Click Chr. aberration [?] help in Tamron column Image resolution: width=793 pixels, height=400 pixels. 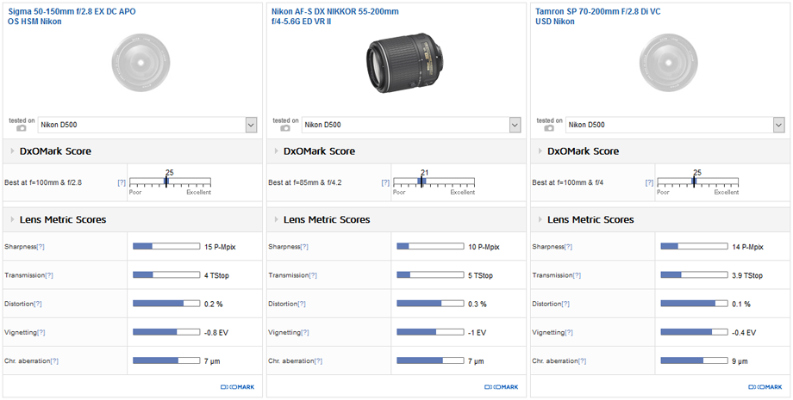tap(582, 361)
